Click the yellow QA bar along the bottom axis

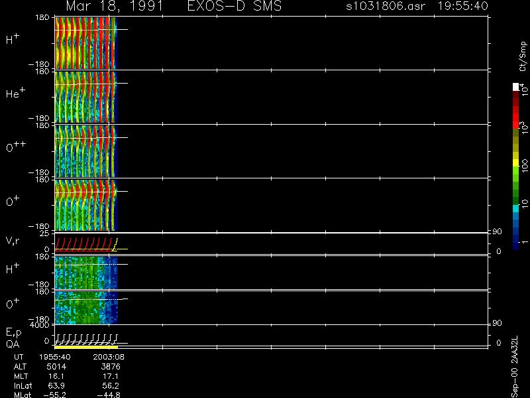click(x=86, y=347)
